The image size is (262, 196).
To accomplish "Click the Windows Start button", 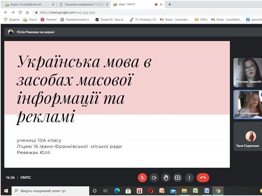I will [6, 190].
